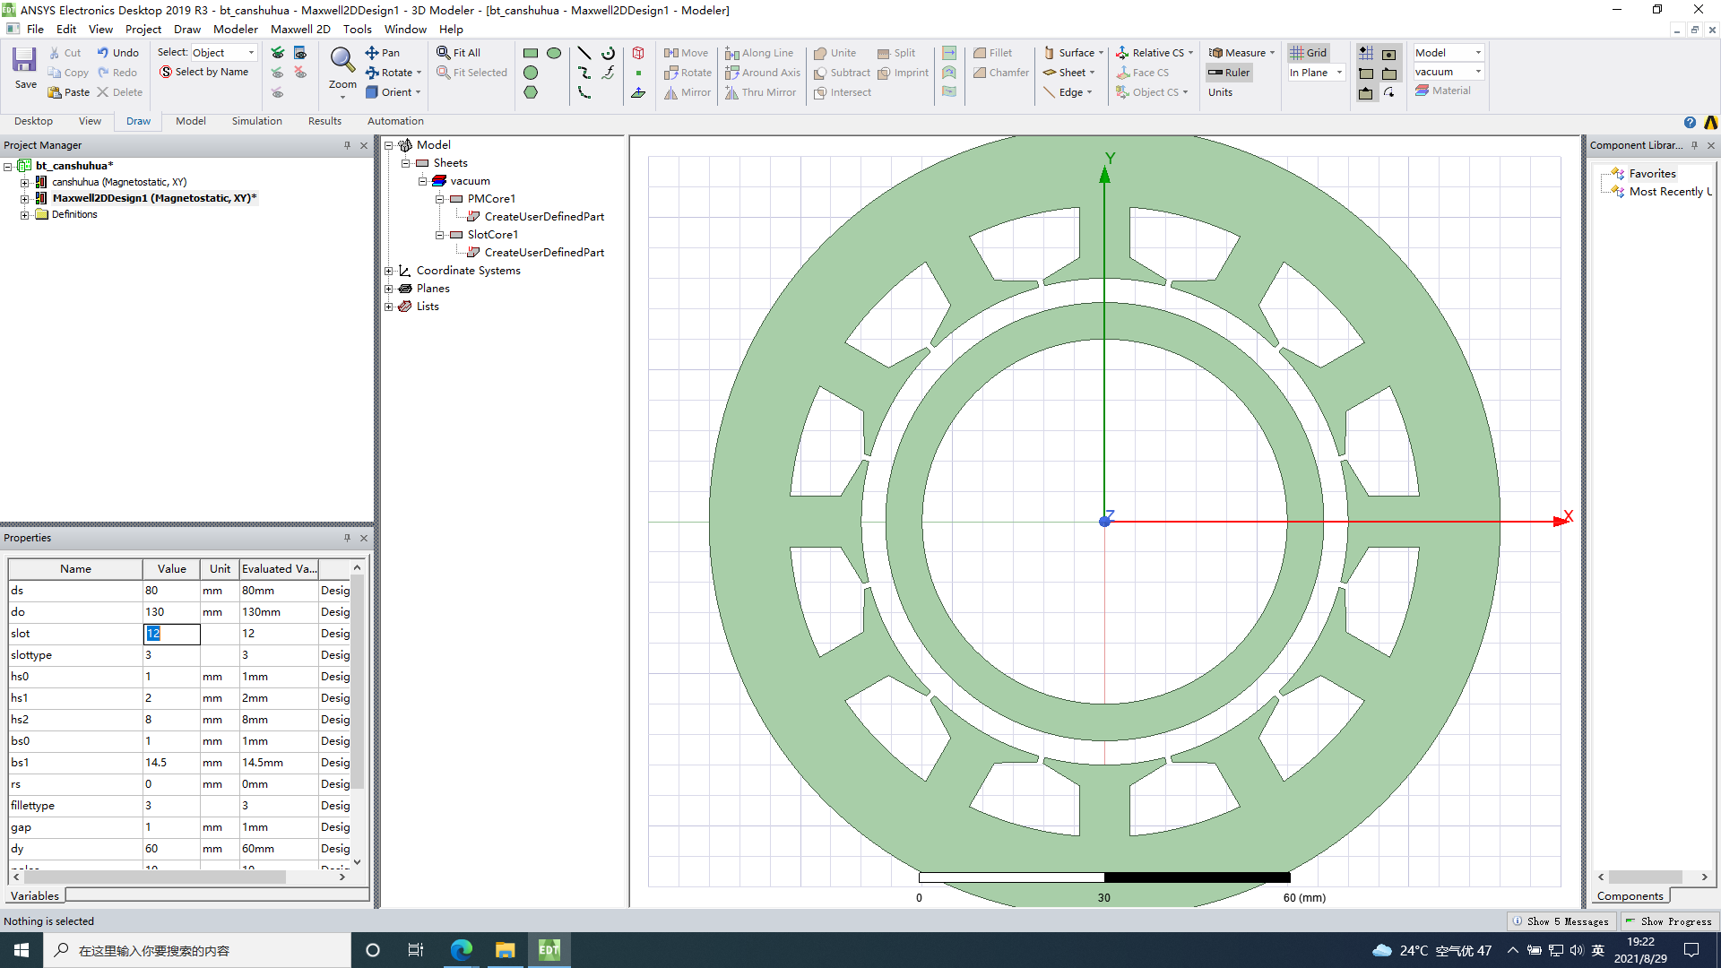Select the regular polygon tool
Screen dimensions: 1721x968
[531, 92]
